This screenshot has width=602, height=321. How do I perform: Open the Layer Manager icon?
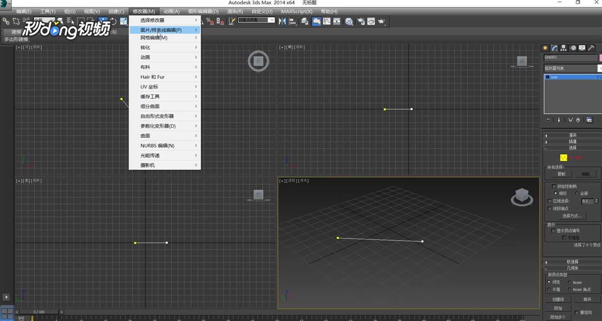(305, 21)
